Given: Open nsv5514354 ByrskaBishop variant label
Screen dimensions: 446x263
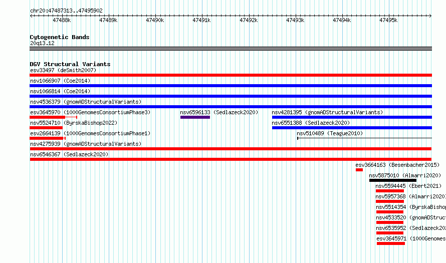Looking at the screenshot, I should tap(411, 207).
